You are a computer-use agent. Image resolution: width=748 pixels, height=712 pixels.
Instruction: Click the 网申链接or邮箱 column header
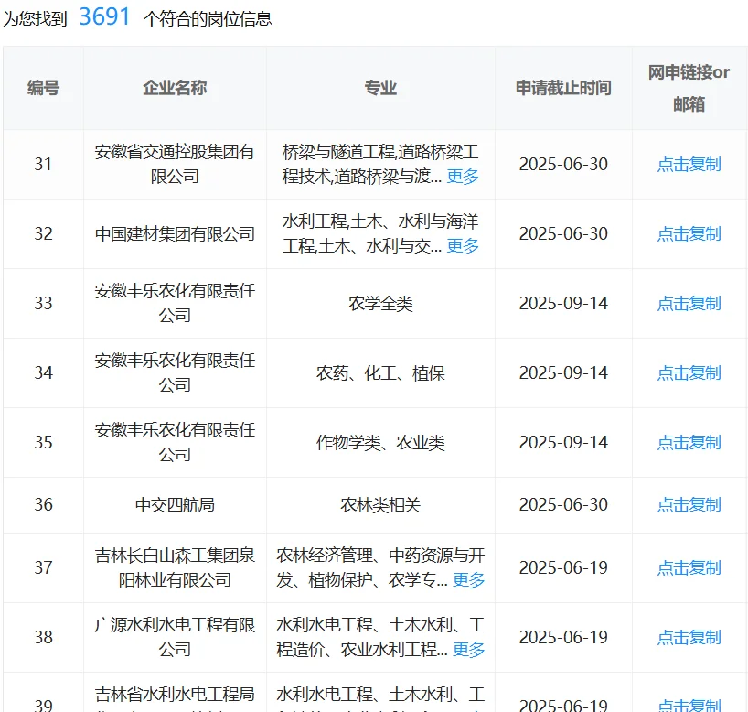coord(689,88)
